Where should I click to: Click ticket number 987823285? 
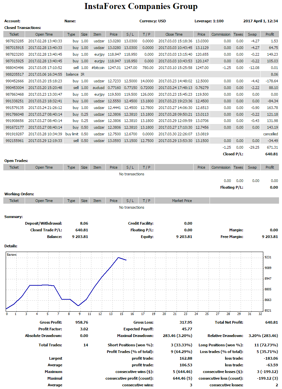point(15,41)
